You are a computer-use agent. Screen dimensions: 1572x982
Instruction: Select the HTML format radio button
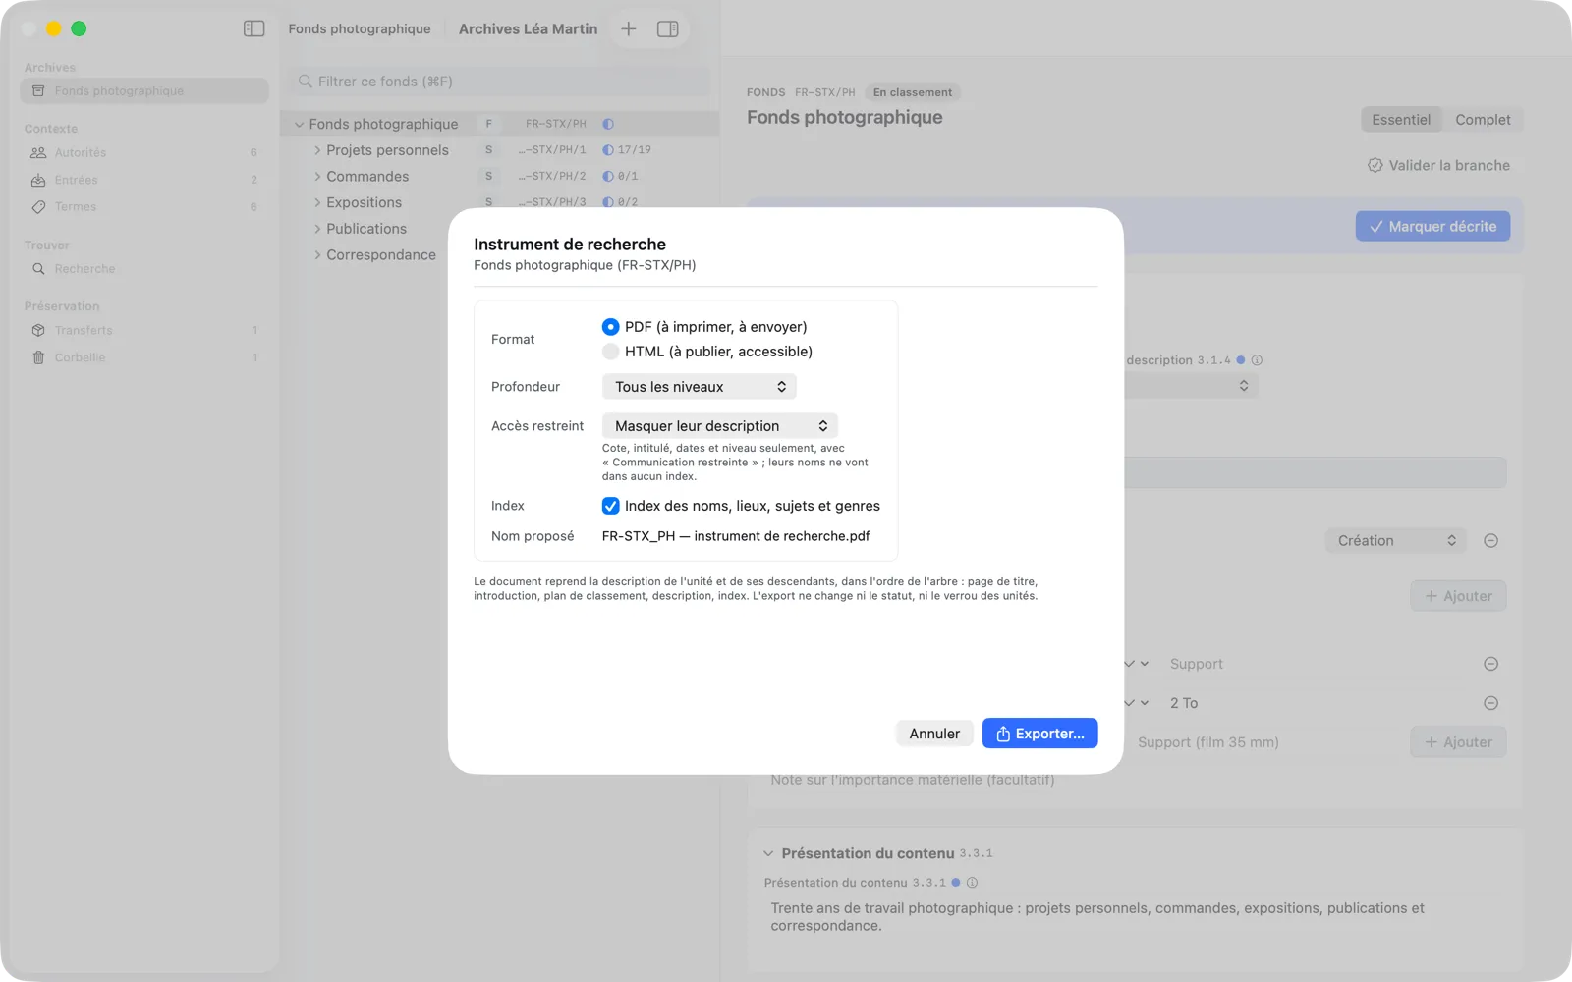tap(610, 352)
